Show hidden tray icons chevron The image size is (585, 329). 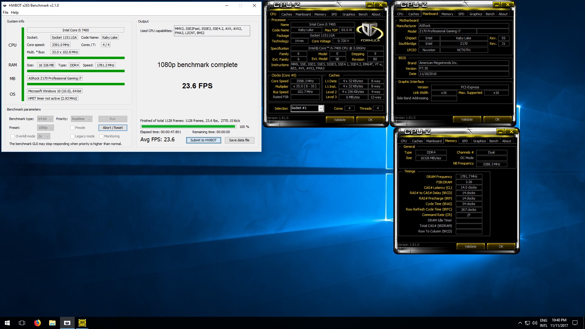tap(520, 323)
